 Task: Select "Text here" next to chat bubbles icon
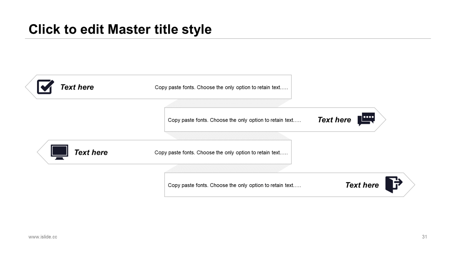334,120
